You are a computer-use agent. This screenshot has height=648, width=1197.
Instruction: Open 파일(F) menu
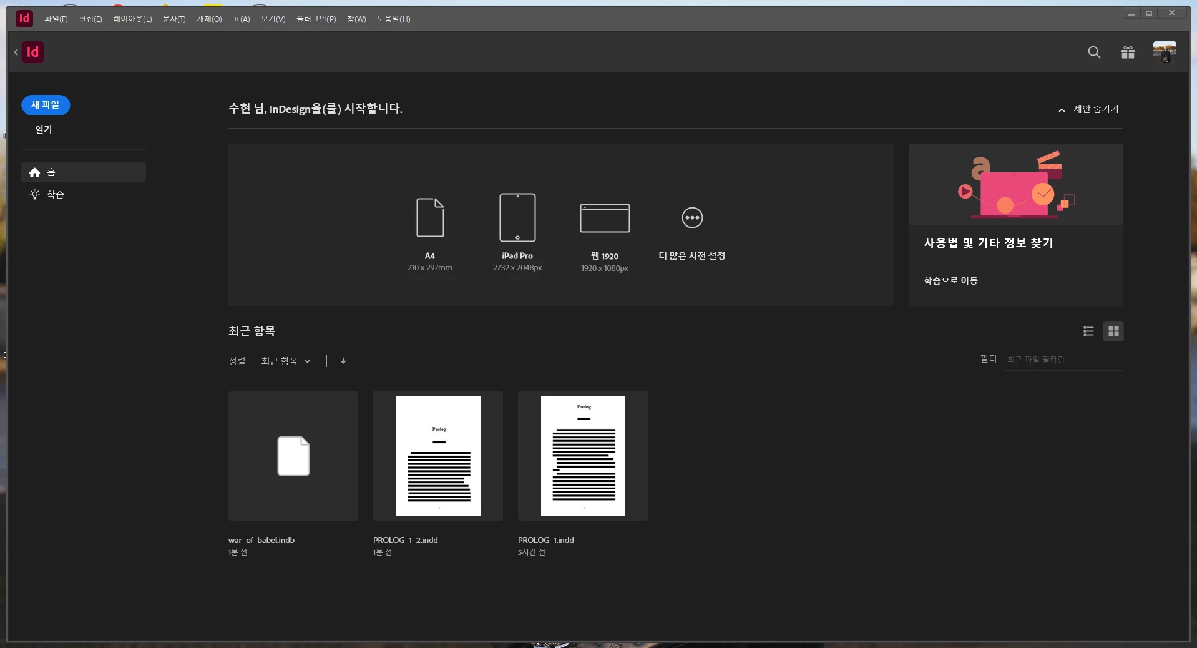(56, 19)
